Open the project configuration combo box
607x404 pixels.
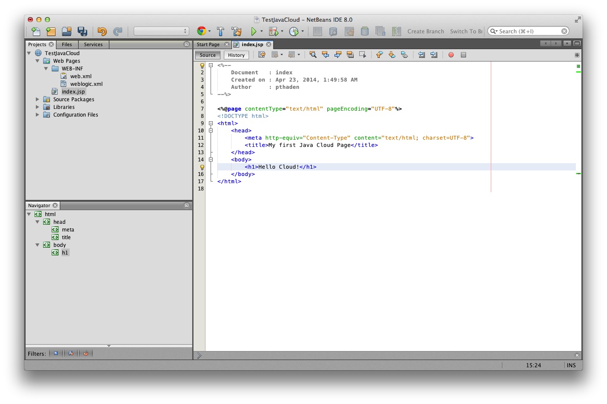point(161,31)
